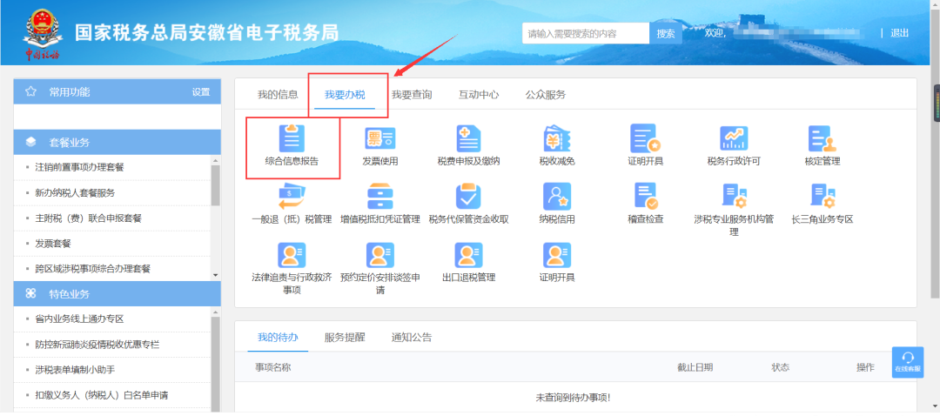Click the 国家税务总局安徽省电子税务局 title
Viewport: 940px width, 416px height.
[x=207, y=32]
